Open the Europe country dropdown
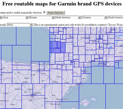The width and height of the screenshot is (123, 109). click(42, 17)
